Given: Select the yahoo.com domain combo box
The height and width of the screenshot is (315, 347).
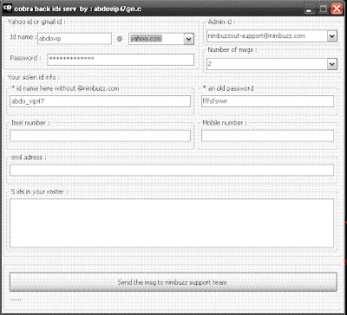Looking at the screenshot, I should point(161,39).
